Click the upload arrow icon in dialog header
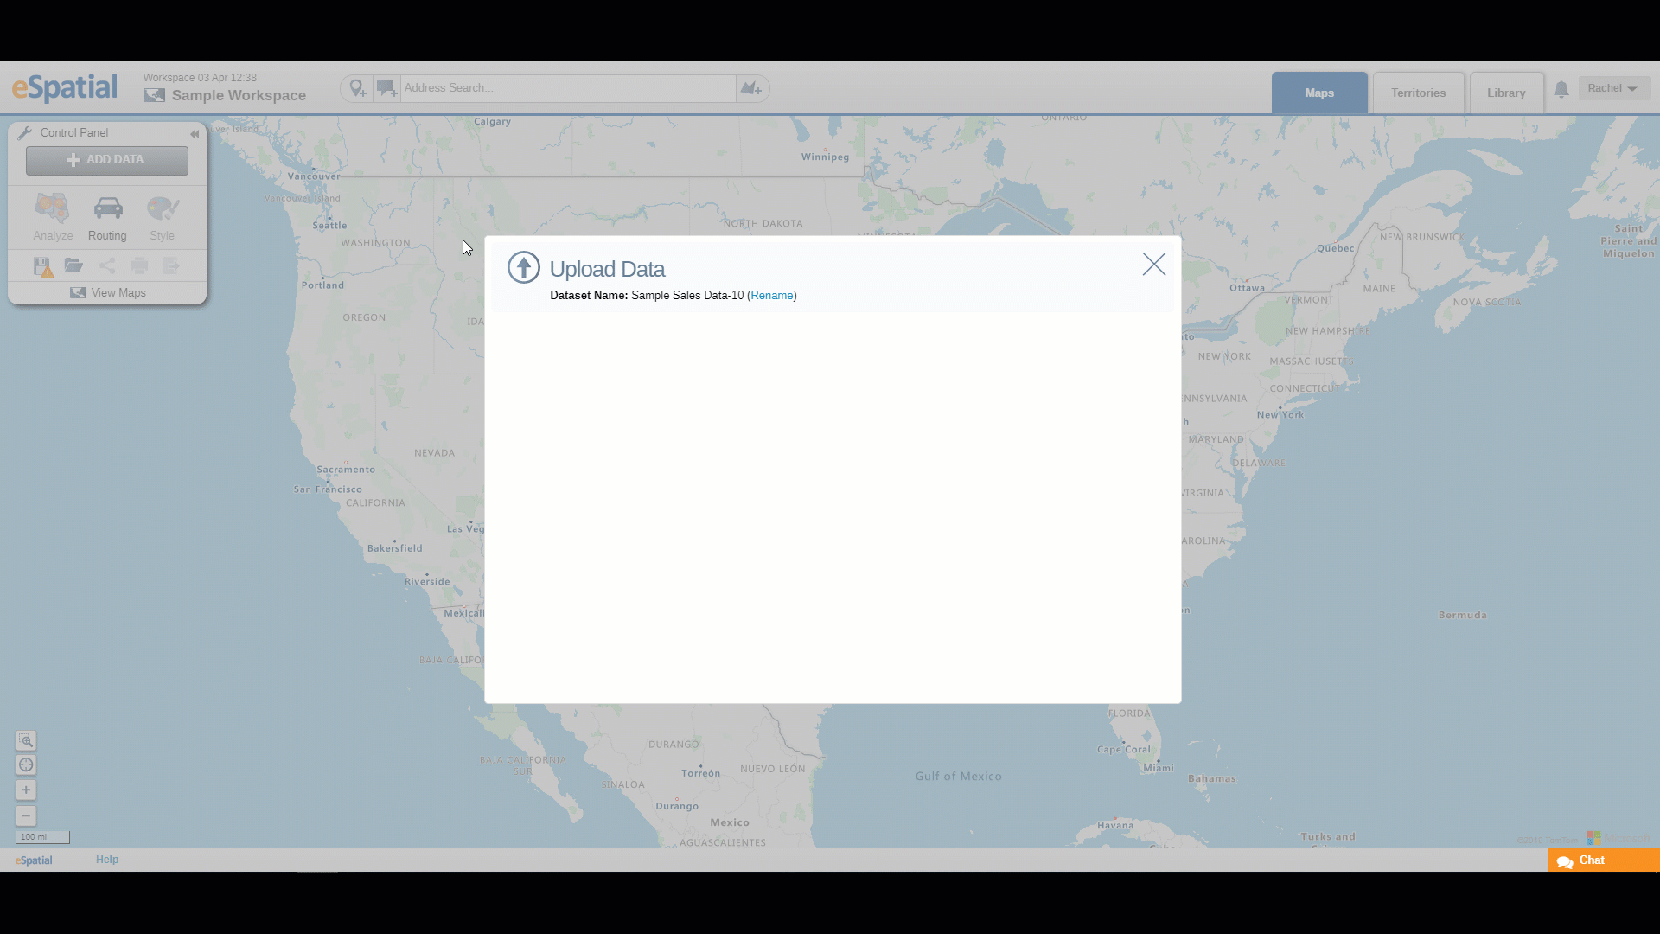This screenshot has width=1660, height=934. [x=523, y=267]
